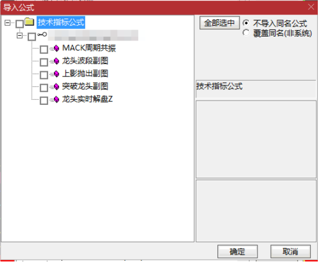This screenshot has height=262, width=319.
Task: Click the key icon of the blurred group
Action: pyautogui.click(x=42, y=35)
